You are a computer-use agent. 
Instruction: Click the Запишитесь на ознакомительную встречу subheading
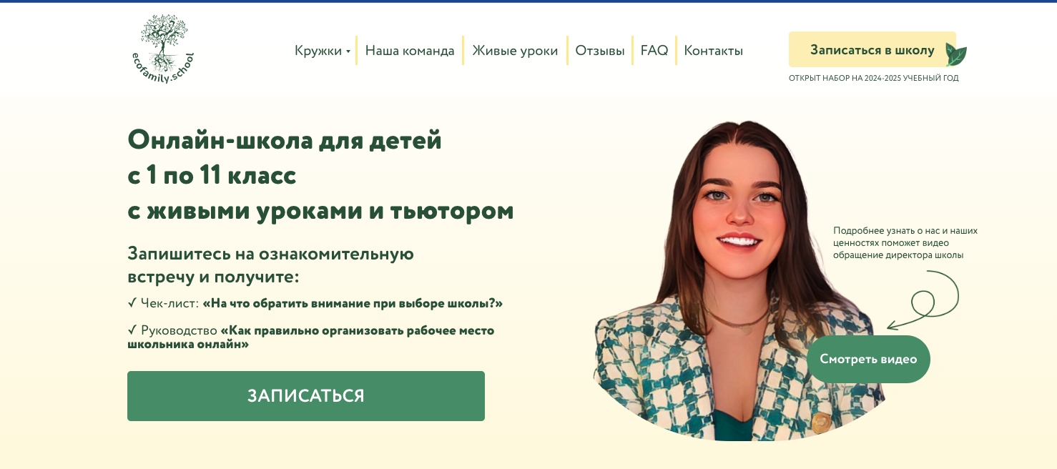(271, 265)
